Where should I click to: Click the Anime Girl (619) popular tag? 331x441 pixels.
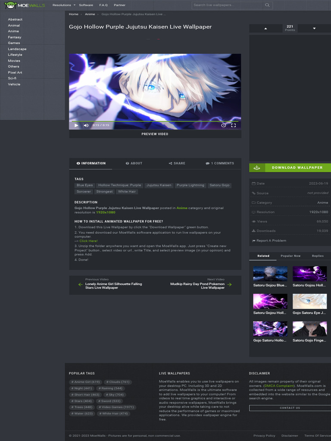point(86,382)
